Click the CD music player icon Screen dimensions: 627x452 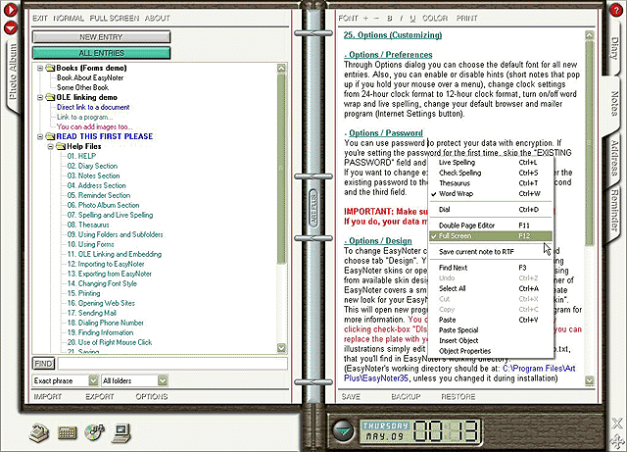click(94, 432)
